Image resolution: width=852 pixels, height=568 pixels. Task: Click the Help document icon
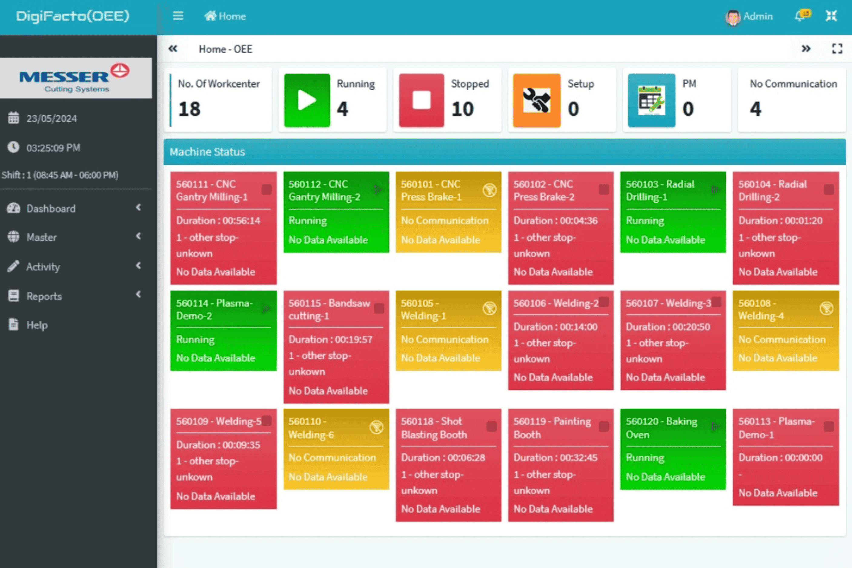13,324
